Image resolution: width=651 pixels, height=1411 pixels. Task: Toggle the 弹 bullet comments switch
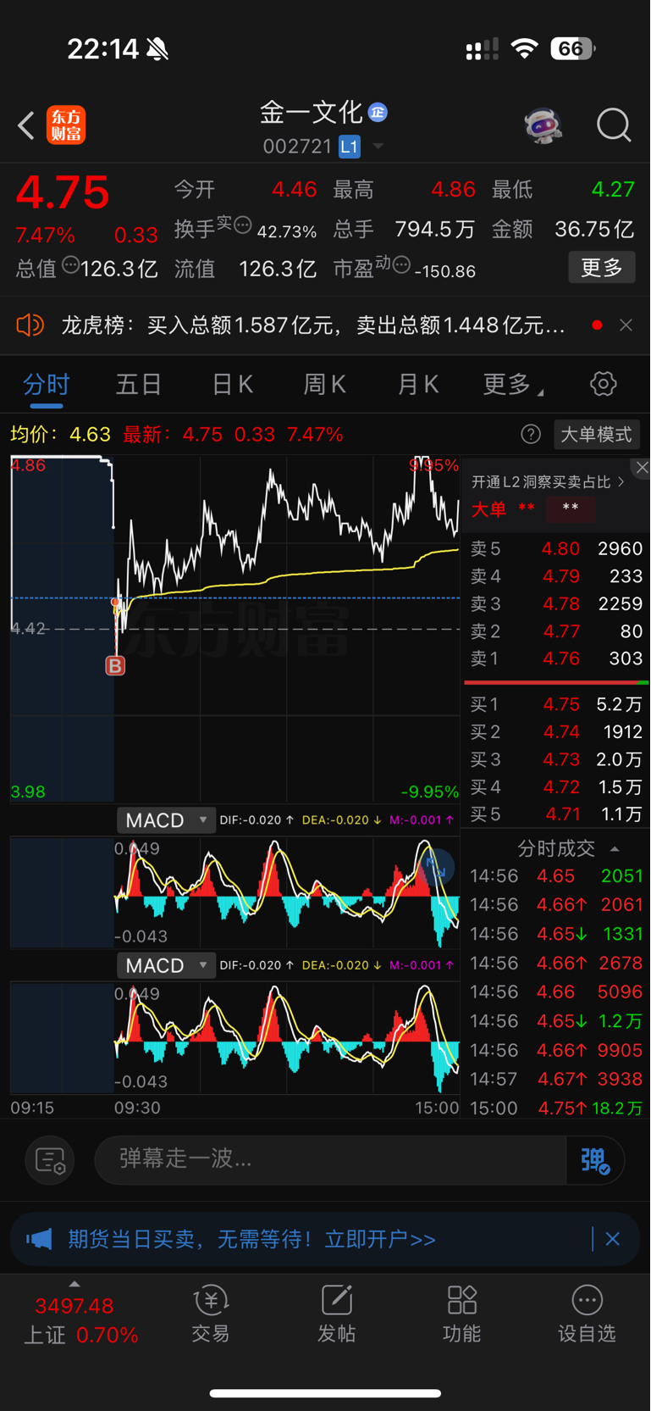[x=596, y=1160]
